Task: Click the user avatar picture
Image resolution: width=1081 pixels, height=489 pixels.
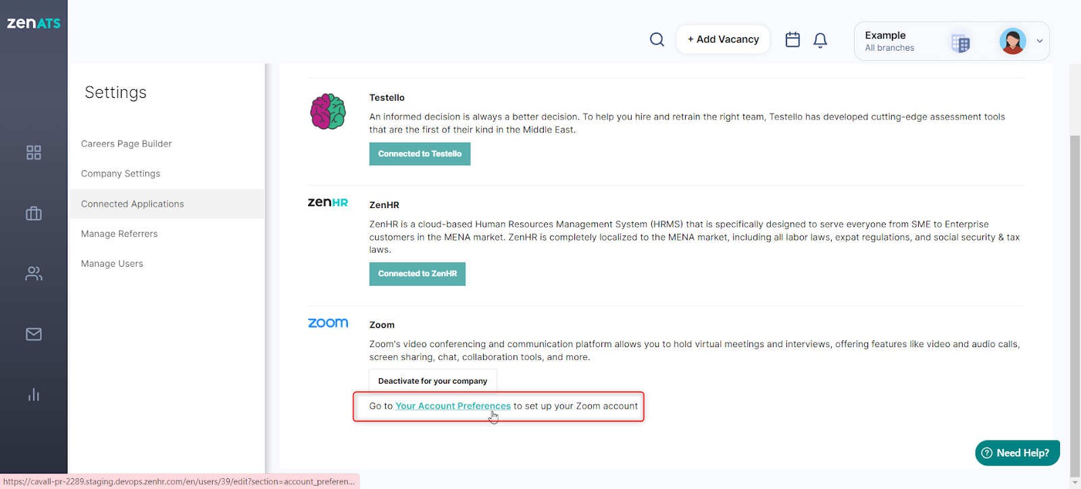Action: click(1013, 41)
